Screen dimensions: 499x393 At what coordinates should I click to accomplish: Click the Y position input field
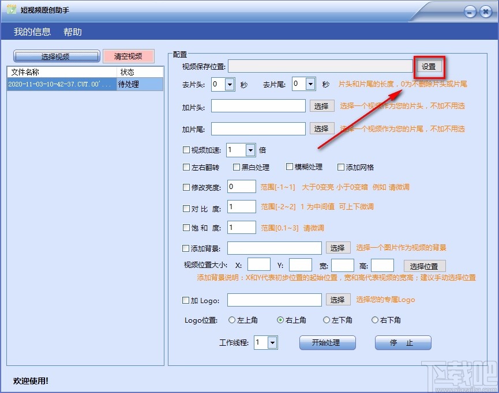(x=301, y=264)
